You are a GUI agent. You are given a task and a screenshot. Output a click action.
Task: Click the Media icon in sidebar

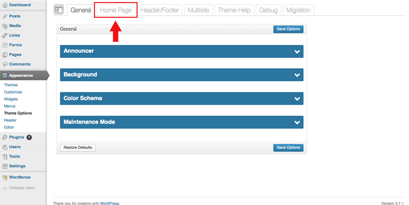tap(5, 26)
